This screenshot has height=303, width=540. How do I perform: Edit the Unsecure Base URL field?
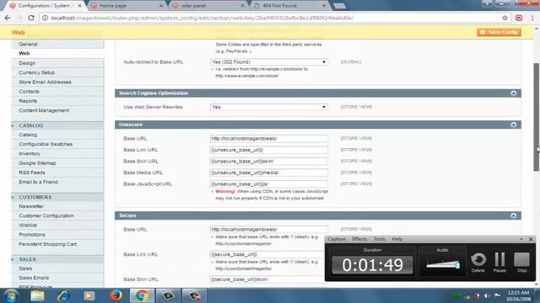(268, 138)
